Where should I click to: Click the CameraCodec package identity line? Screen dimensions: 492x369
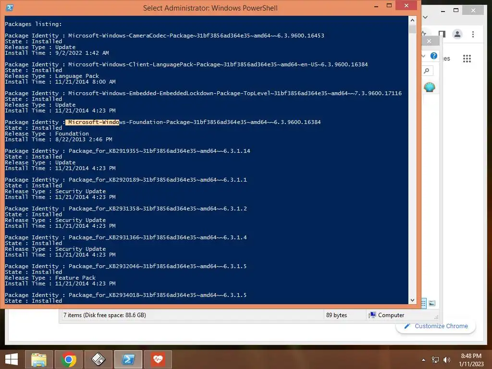pos(164,36)
